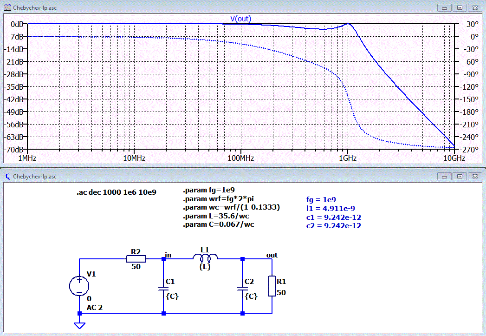The width and height of the screenshot is (486, 336).
Task: Click the {C} value under C1
Action: [172, 296]
